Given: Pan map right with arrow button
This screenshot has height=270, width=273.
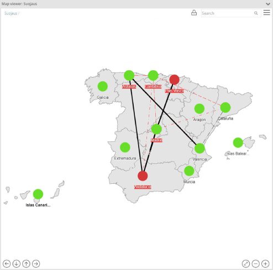Looking at the screenshot, I should point(36,263).
